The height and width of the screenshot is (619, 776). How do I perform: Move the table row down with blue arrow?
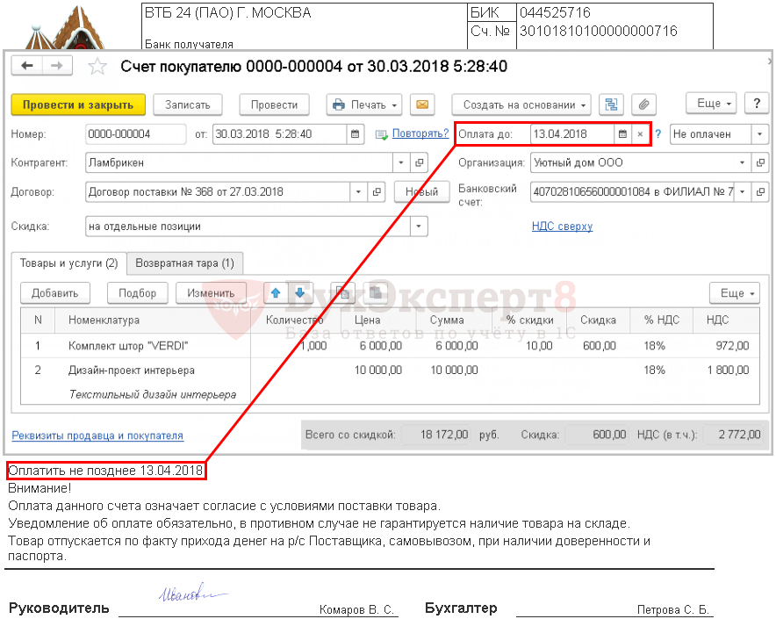(298, 292)
